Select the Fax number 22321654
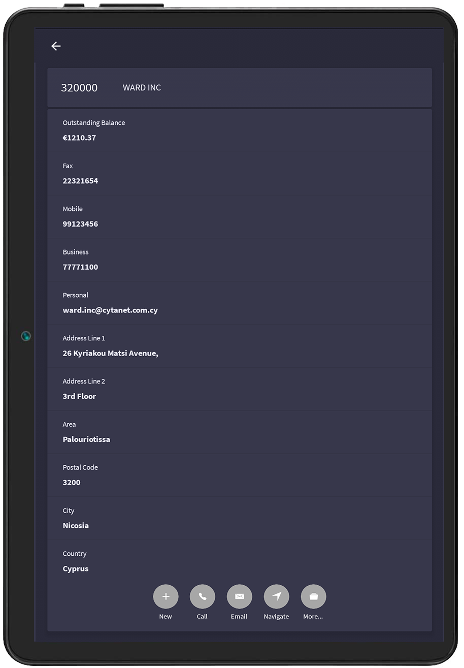464x668 pixels. (80, 181)
